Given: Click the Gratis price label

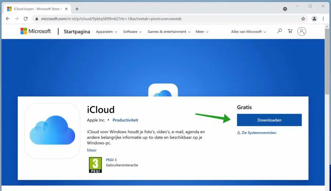Looking at the screenshot, I should (244, 107).
